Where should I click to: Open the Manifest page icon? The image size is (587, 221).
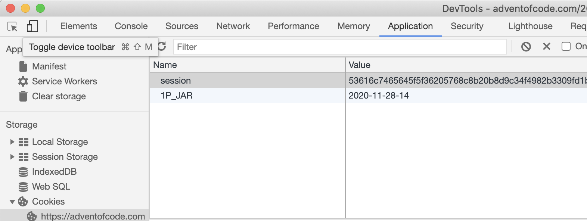pyautogui.click(x=23, y=66)
